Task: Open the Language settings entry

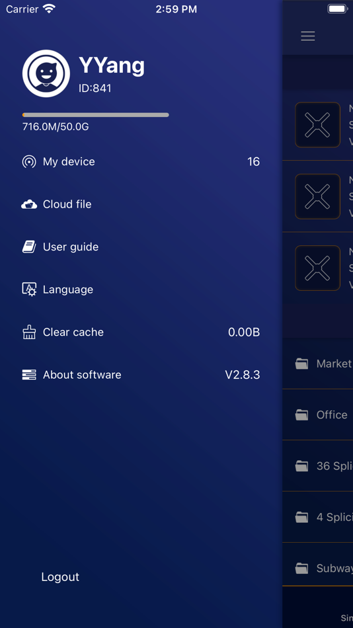Action: pyautogui.click(x=141, y=289)
